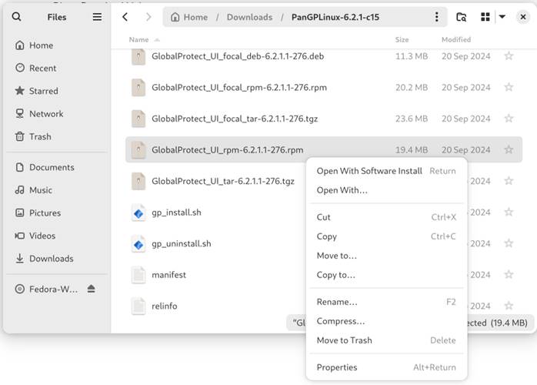Click the GlobalProtect_UI_rpm-6.2.1.1-276.rpm file icon
Viewport: 537px width, 385px height.
[x=138, y=150]
